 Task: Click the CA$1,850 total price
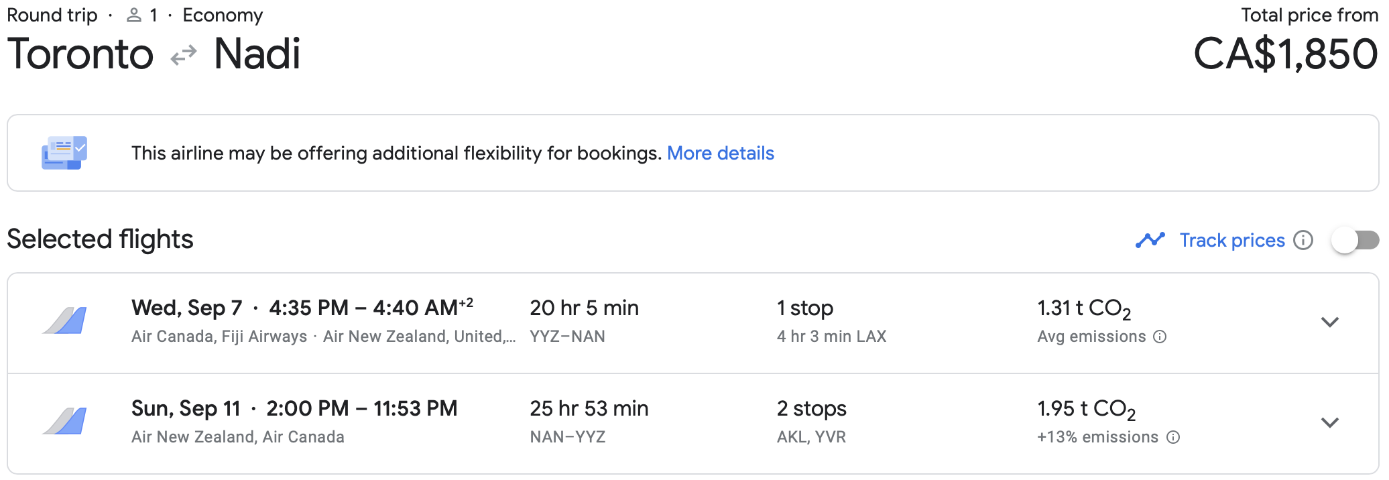click(1285, 54)
